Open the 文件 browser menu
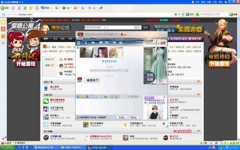Screen dimensions: 240x150 (197, 2)
